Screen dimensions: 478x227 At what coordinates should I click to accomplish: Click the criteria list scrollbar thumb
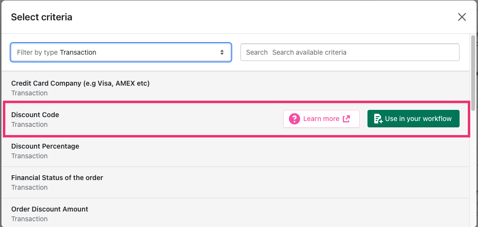pos(473,73)
